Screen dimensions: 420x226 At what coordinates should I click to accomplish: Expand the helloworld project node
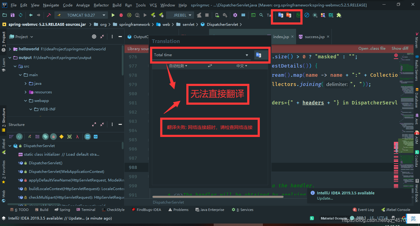coord(10,49)
